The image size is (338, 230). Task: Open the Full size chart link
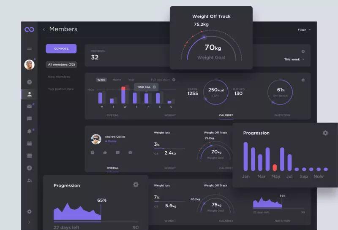(x=160, y=80)
